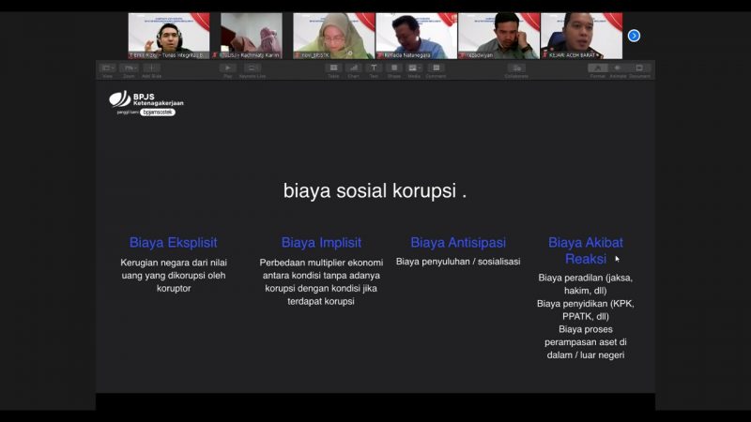Image resolution: width=751 pixels, height=422 pixels.
Task: Open the Media insert dropdown
Action: 414,68
